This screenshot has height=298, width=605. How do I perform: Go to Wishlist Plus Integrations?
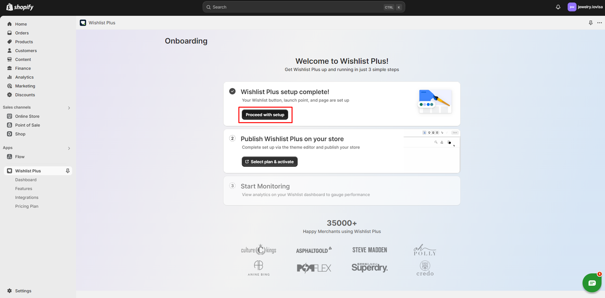[x=27, y=197]
